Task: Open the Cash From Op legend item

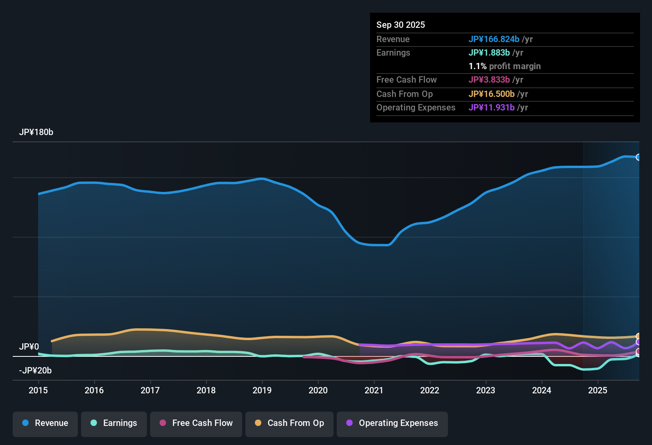Action: pyautogui.click(x=289, y=423)
